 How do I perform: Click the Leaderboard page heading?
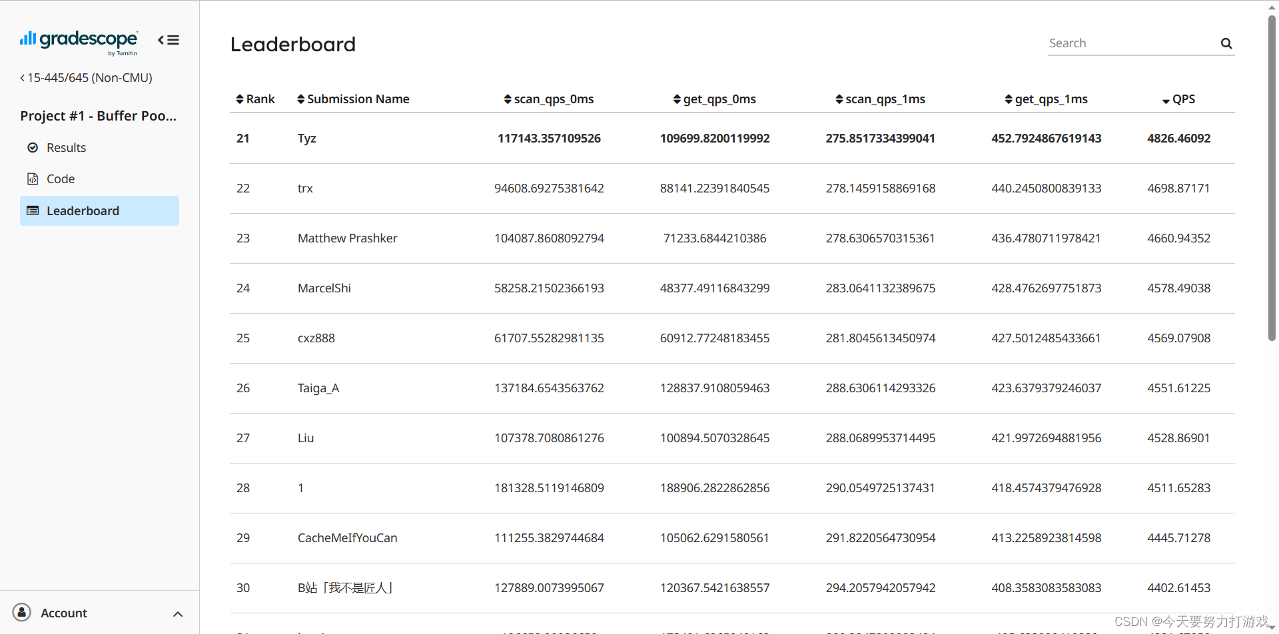pos(293,45)
